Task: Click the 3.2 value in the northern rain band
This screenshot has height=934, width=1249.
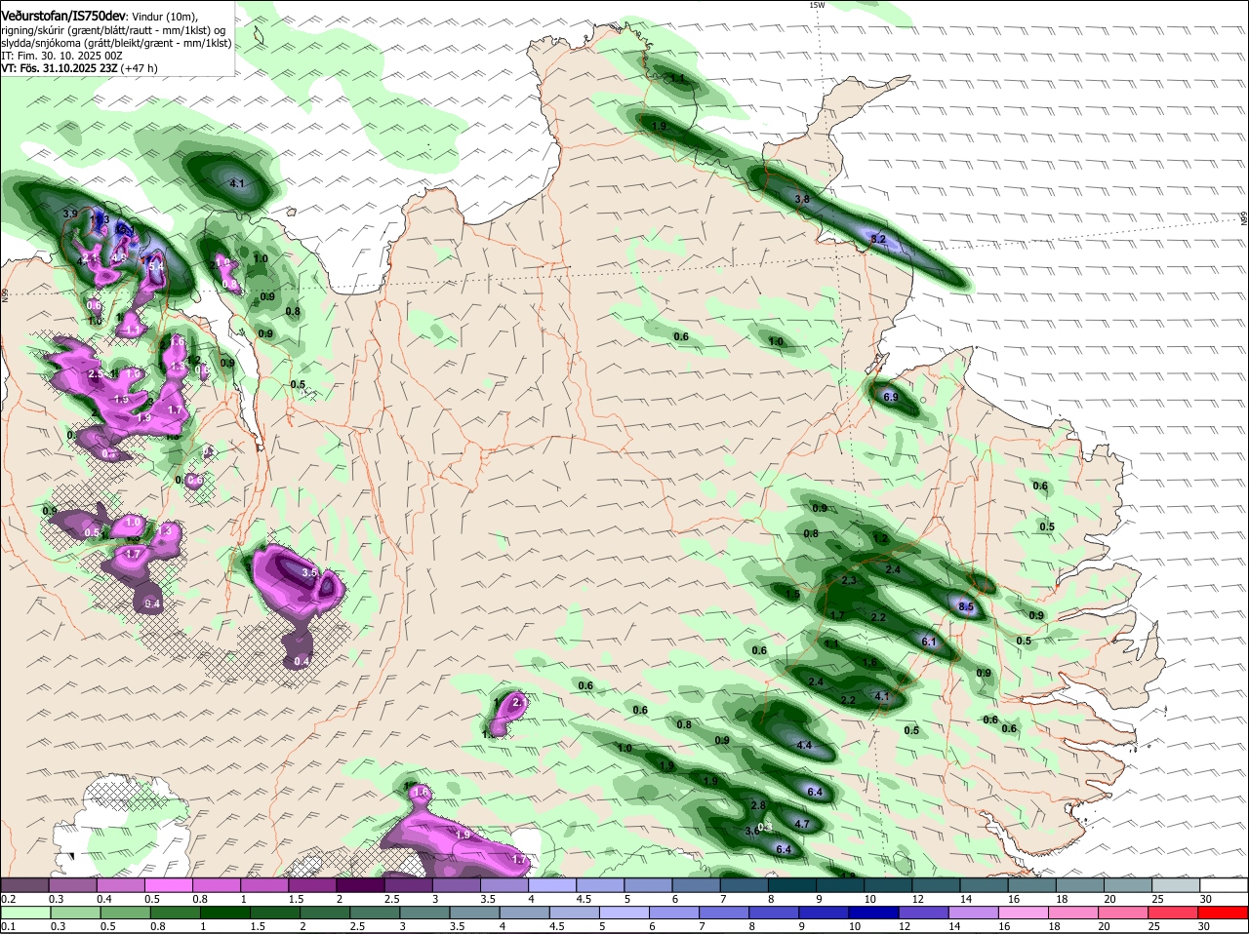Action: (x=877, y=239)
